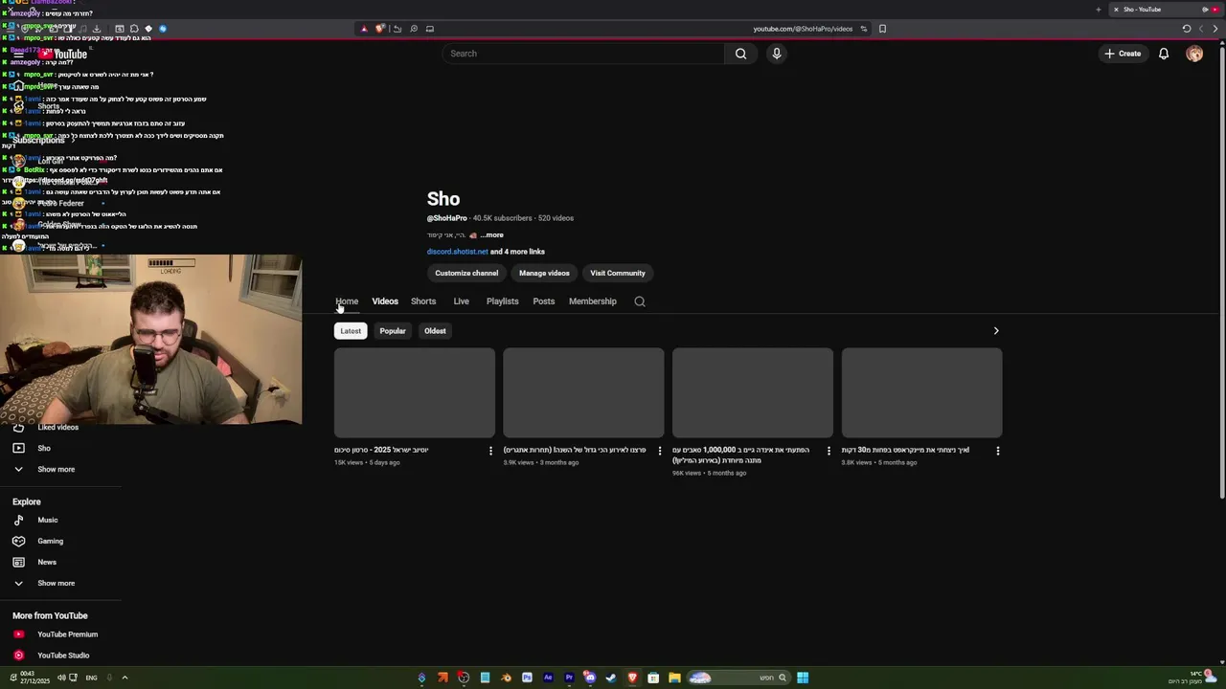
Task: Select the Oldest sort chip
Action: point(435,331)
